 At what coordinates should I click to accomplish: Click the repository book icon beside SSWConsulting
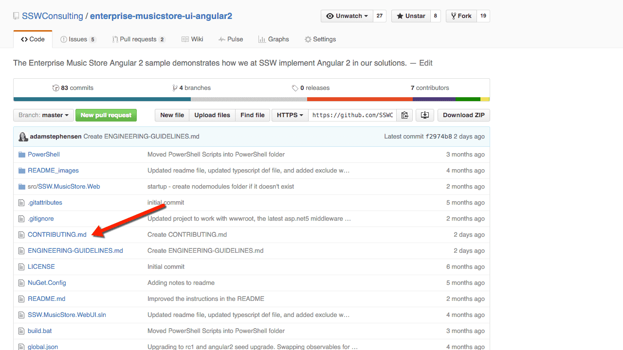tap(17, 16)
